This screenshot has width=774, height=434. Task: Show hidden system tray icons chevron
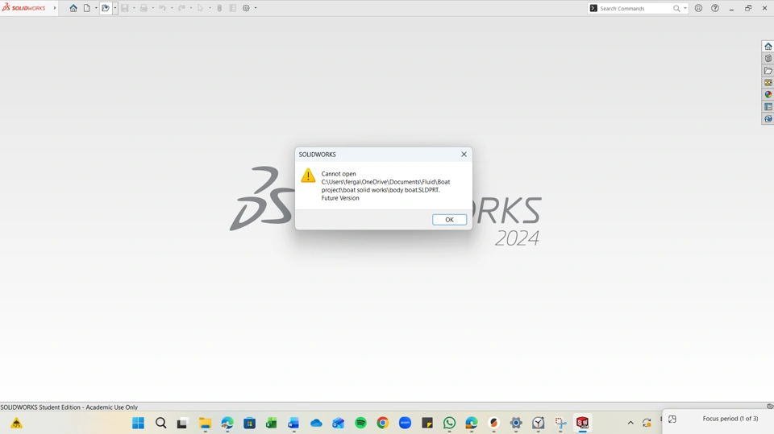point(630,423)
